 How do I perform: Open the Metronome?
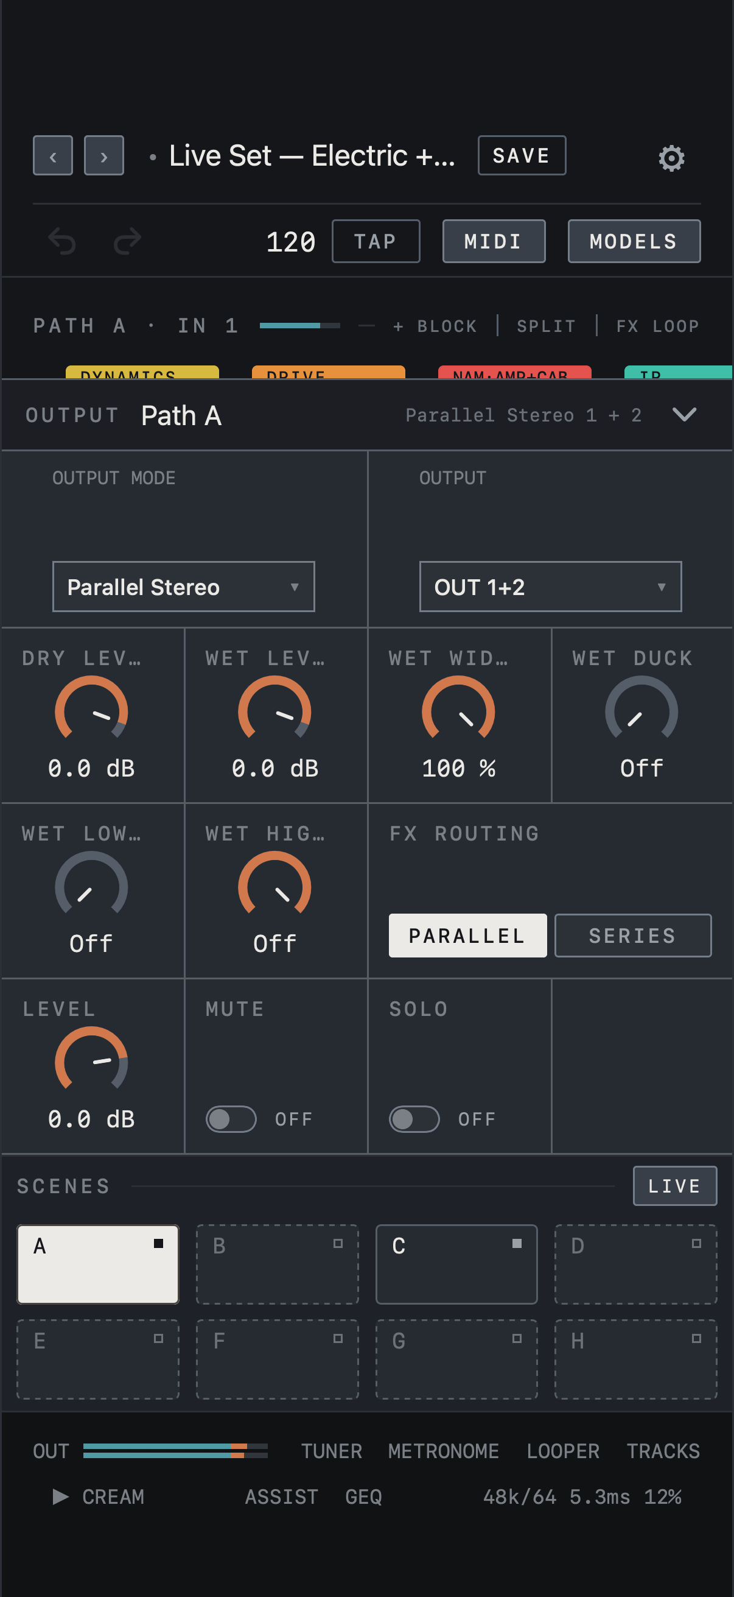[444, 1451]
